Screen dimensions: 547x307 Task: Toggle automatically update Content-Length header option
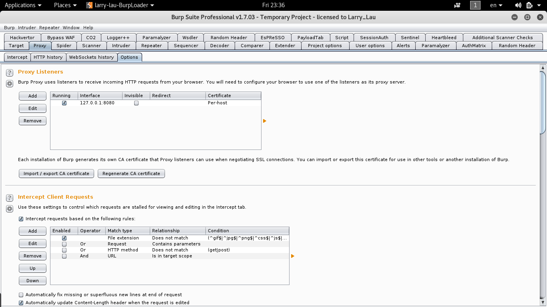click(x=21, y=303)
